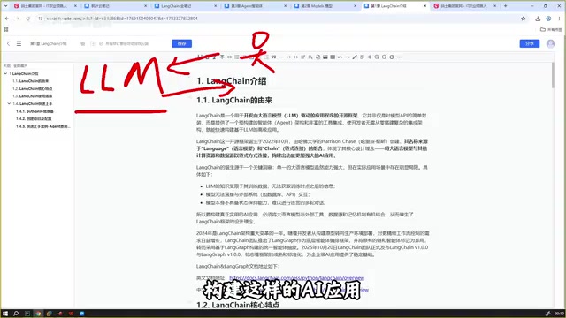Switch to the 大纲 outline tab
Viewport: 566px width, 318px height.
tap(7, 66)
